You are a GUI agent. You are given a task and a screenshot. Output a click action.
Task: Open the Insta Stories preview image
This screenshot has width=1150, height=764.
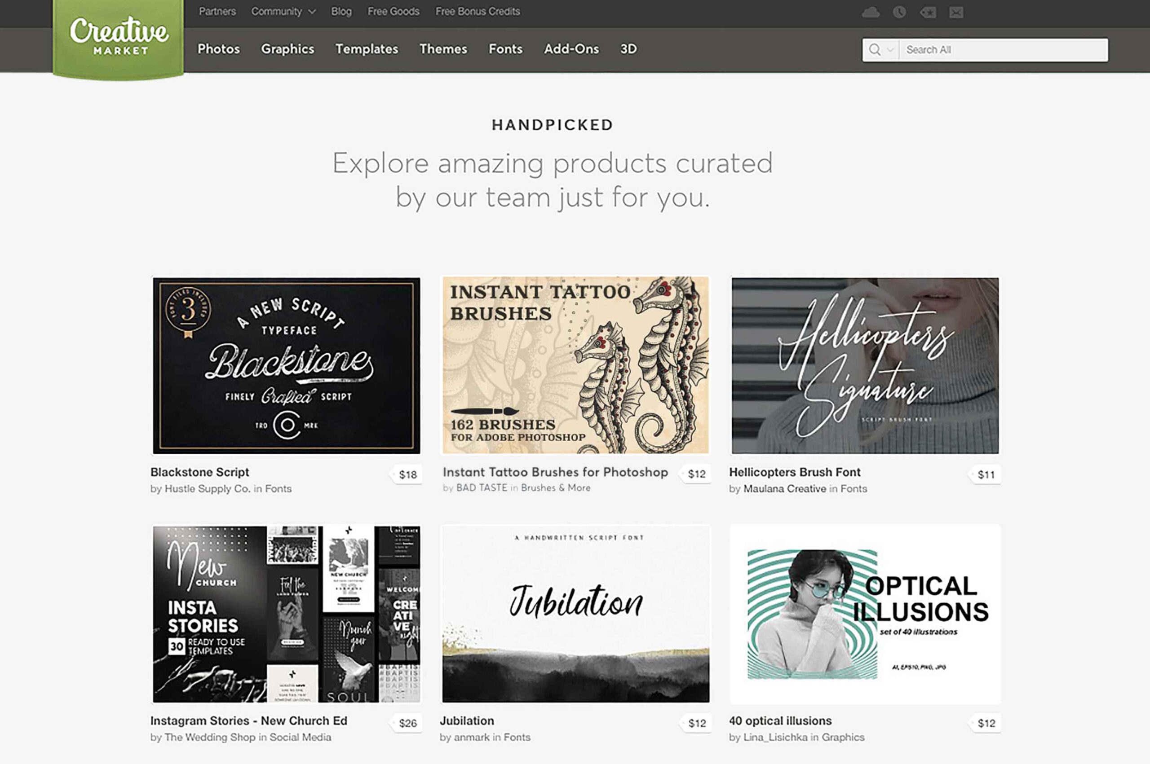point(286,614)
